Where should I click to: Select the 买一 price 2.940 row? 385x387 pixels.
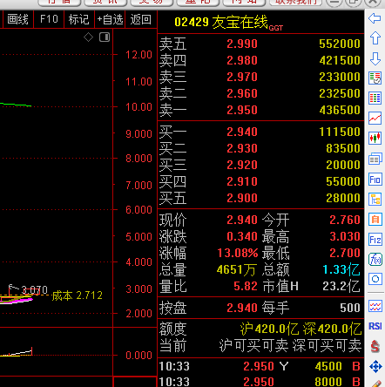[260, 132]
